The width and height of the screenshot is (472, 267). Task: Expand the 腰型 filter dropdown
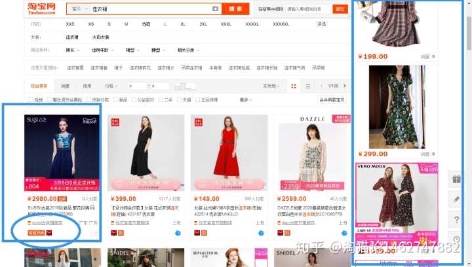pos(158,50)
